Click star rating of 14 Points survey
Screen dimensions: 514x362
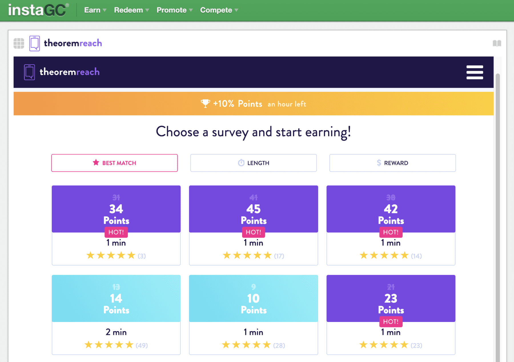click(x=109, y=345)
